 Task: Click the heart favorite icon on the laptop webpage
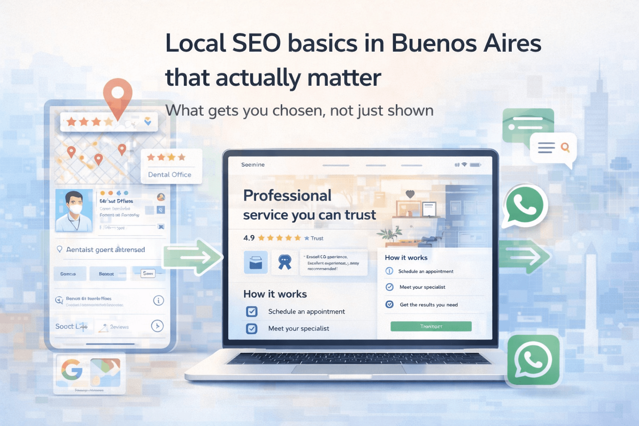point(409,194)
